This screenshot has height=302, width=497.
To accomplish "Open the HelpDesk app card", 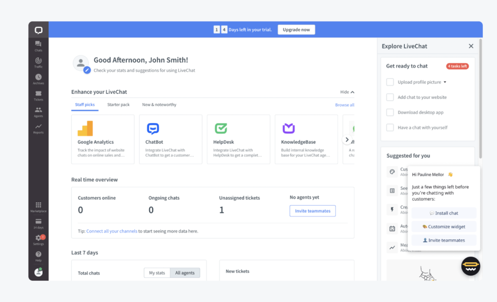I will tap(238, 139).
